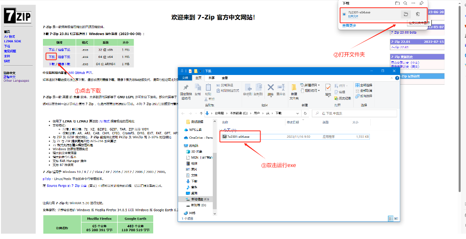Select the 7z2301-x64.exe file in Explorer
Screen dimensions: 466x239
295,137
